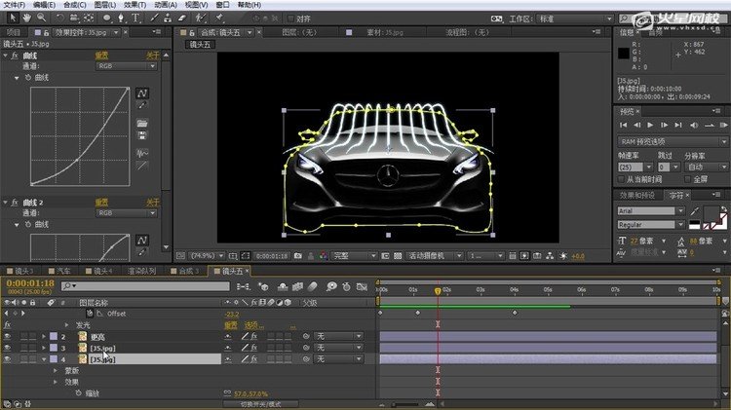Open the 完整 resolution dropdown below viewer
Viewport: 731px width, 410px height.
354,256
